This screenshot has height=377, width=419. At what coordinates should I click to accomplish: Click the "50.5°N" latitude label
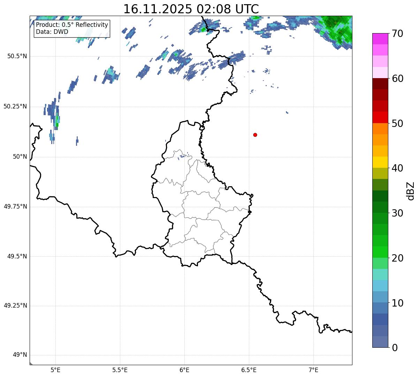15,56
